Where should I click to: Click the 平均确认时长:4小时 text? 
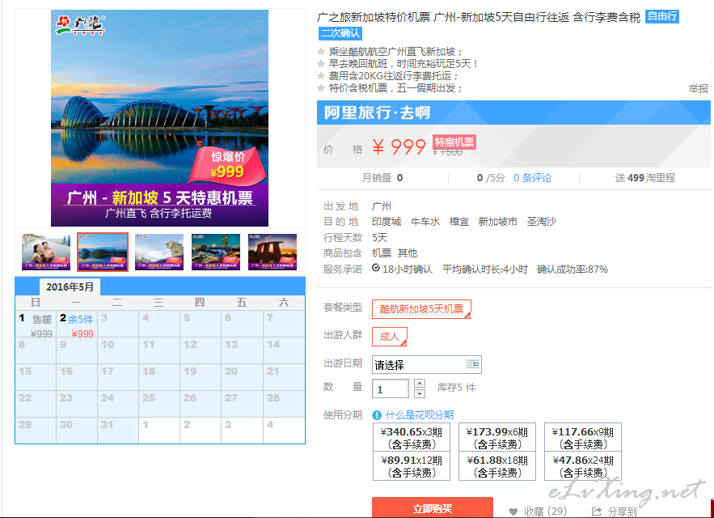(485, 270)
